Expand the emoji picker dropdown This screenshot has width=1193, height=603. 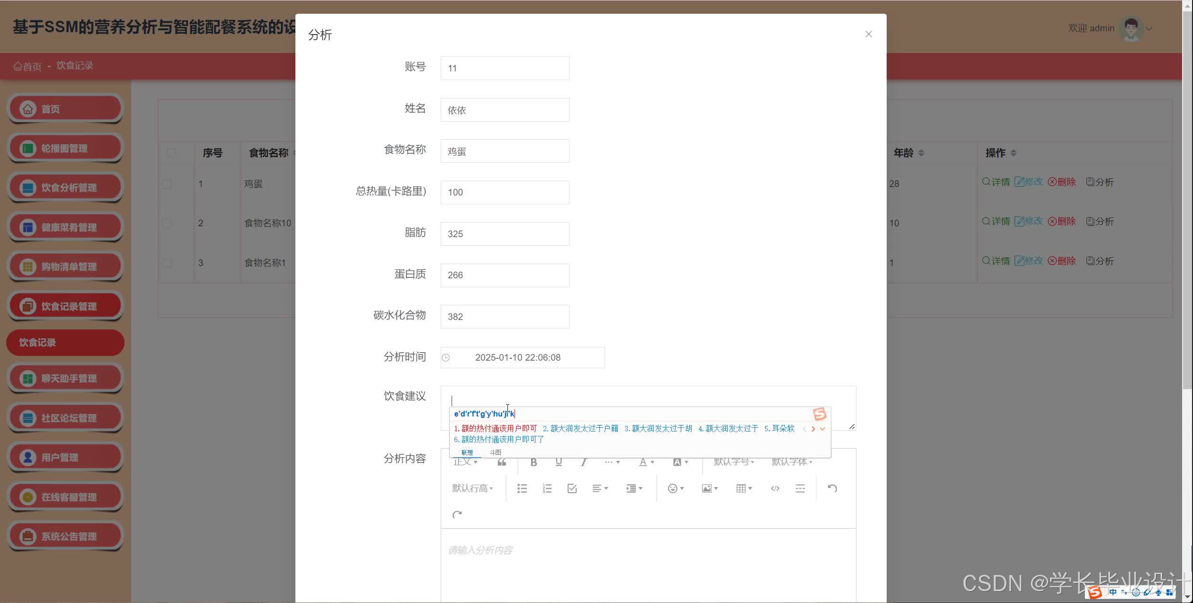[676, 488]
